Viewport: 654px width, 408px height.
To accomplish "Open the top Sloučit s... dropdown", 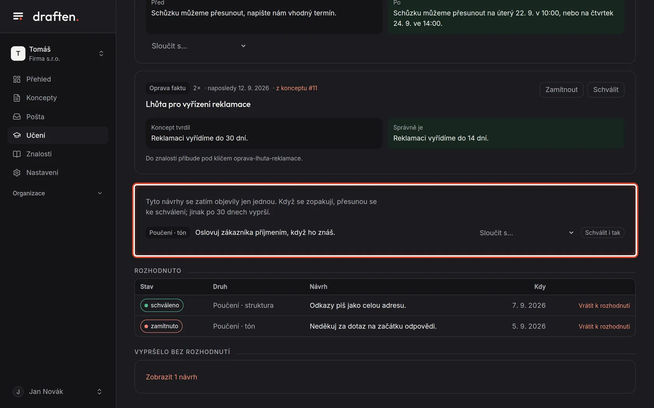I will tap(199, 46).
